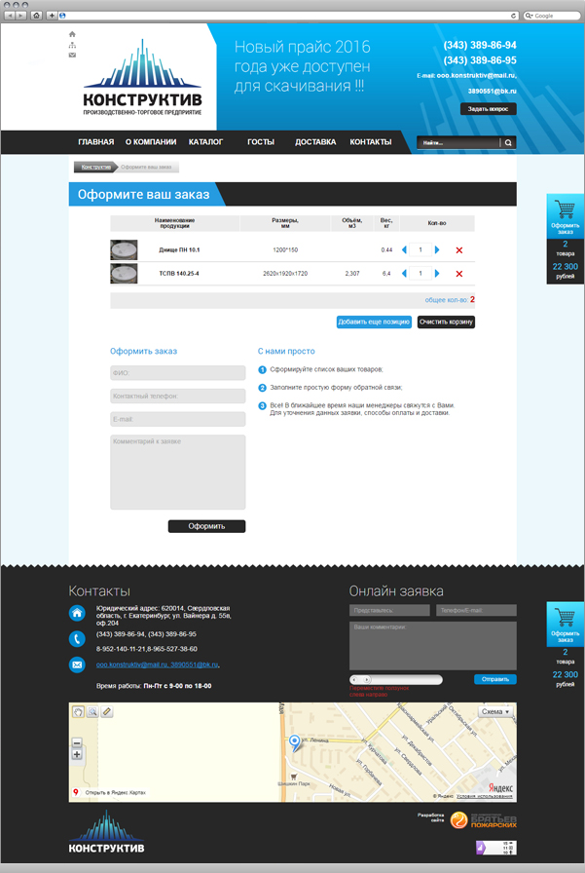The image size is (585, 873).
Task: Select the map zoom magnifier tool
Action: 92,711
